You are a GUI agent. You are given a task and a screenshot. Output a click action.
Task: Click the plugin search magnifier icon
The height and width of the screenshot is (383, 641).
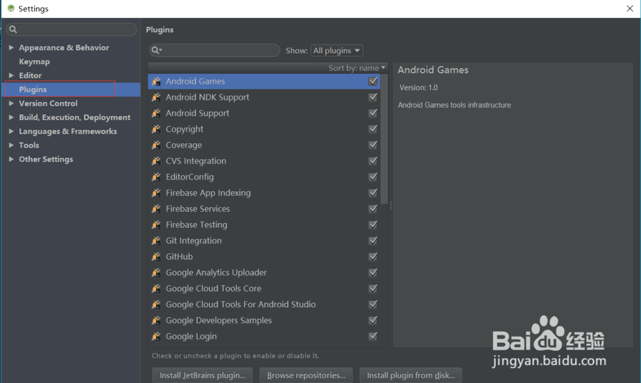156,50
